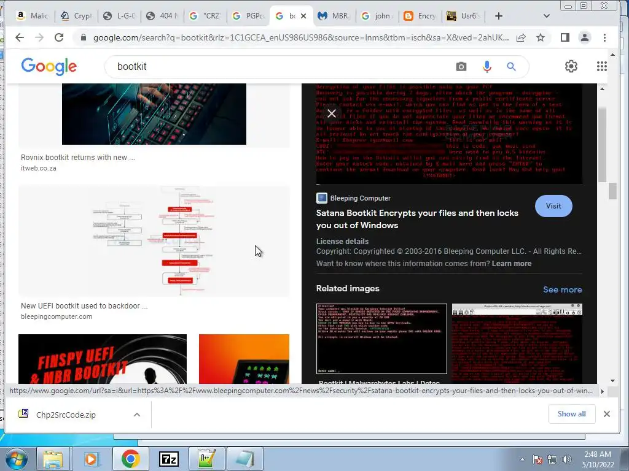Open the network icon in the tray
Image resolution: width=629 pixels, height=471 pixels.
click(552, 459)
